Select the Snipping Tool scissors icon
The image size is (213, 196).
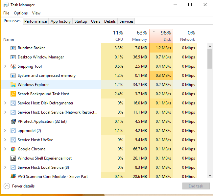coord(13,66)
